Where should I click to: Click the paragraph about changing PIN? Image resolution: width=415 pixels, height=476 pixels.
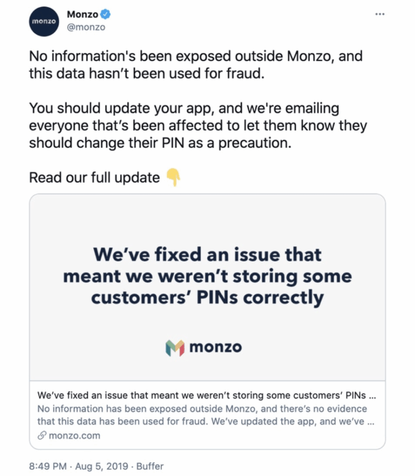click(x=198, y=126)
